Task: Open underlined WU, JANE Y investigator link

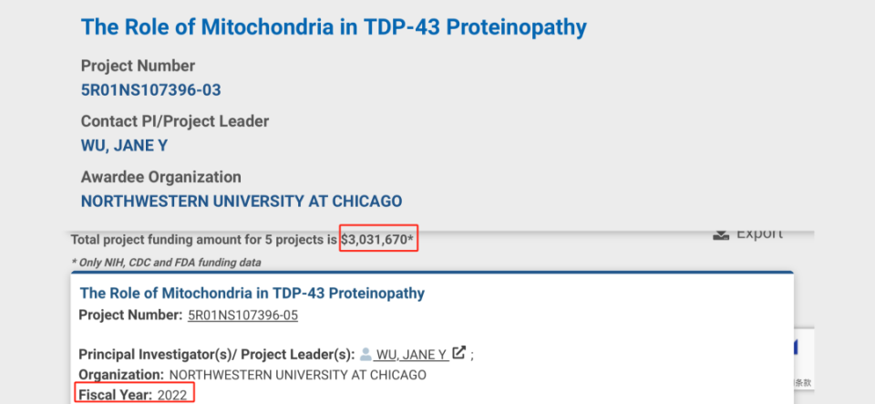Action: 411,355
